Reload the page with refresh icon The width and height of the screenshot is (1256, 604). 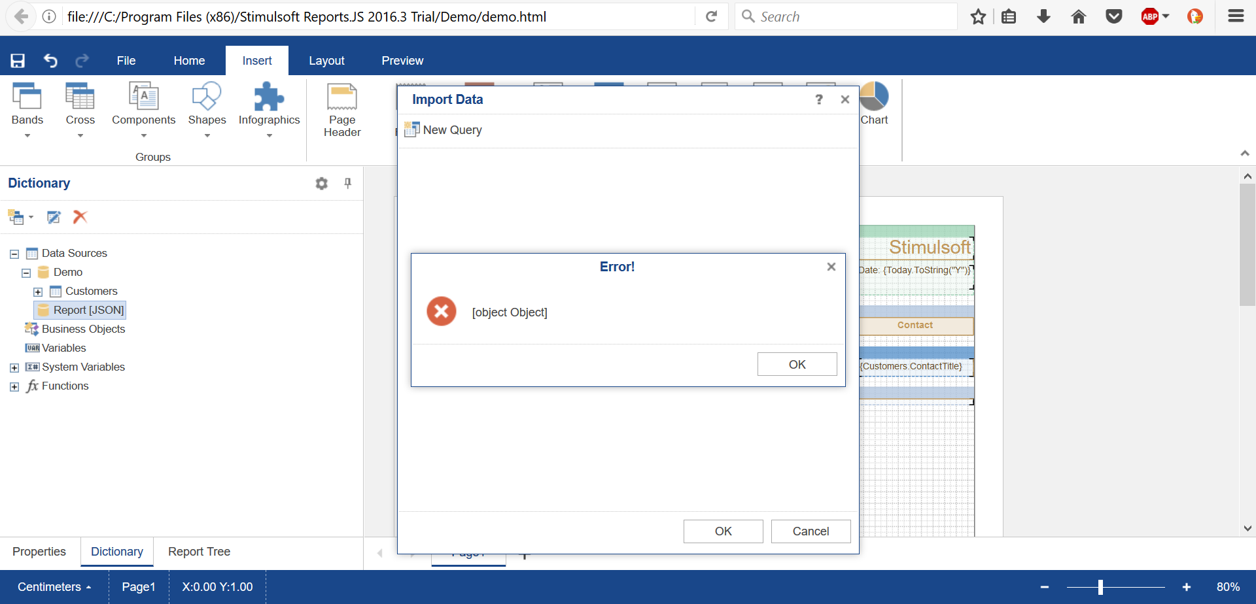click(712, 17)
